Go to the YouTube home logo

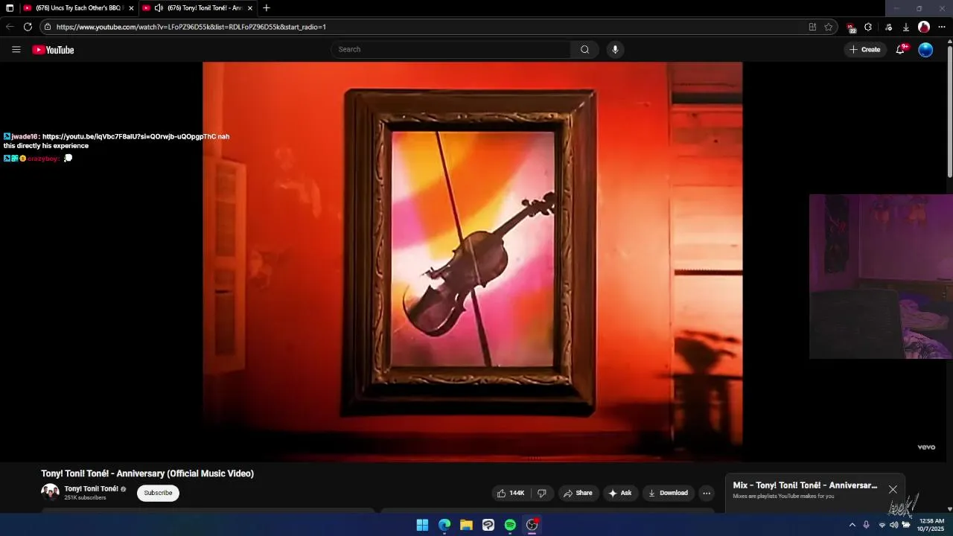point(53,50)
